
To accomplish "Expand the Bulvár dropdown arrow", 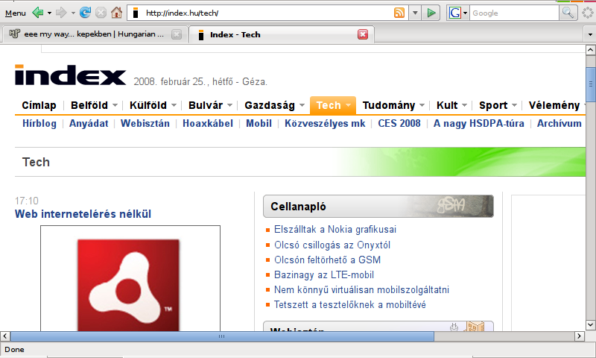I will tap(229, 105).
